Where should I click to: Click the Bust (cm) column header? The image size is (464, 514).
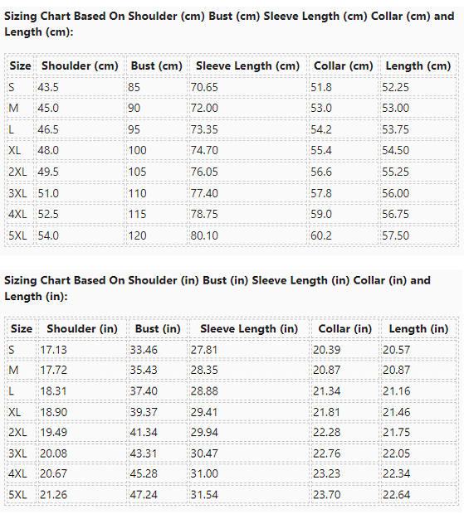[x=157, y=65]
